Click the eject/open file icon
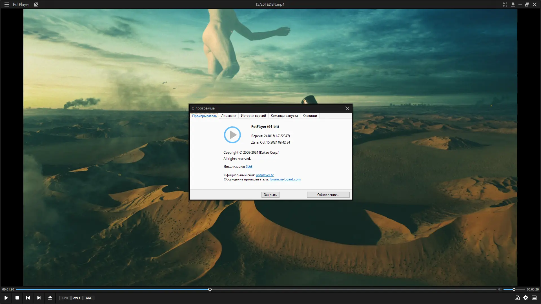The width and height of the screenshot is (541, 304). pyautogui.click(x=50, y=298)
